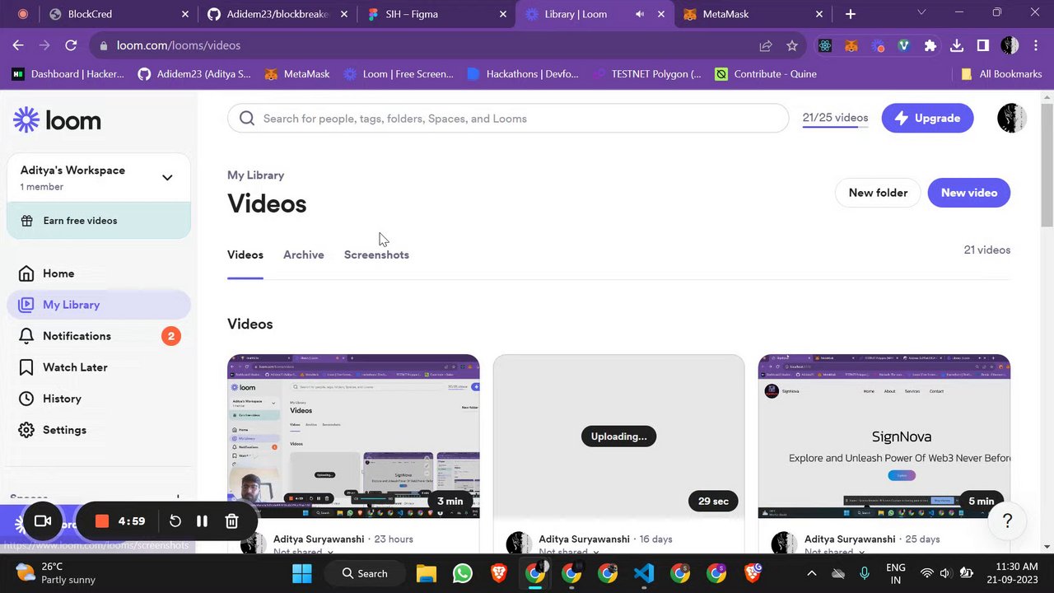This screenshot has height=593, width=1054.
Task: Open Visual Studio Code from the taskbar
Action: point(644,573)
